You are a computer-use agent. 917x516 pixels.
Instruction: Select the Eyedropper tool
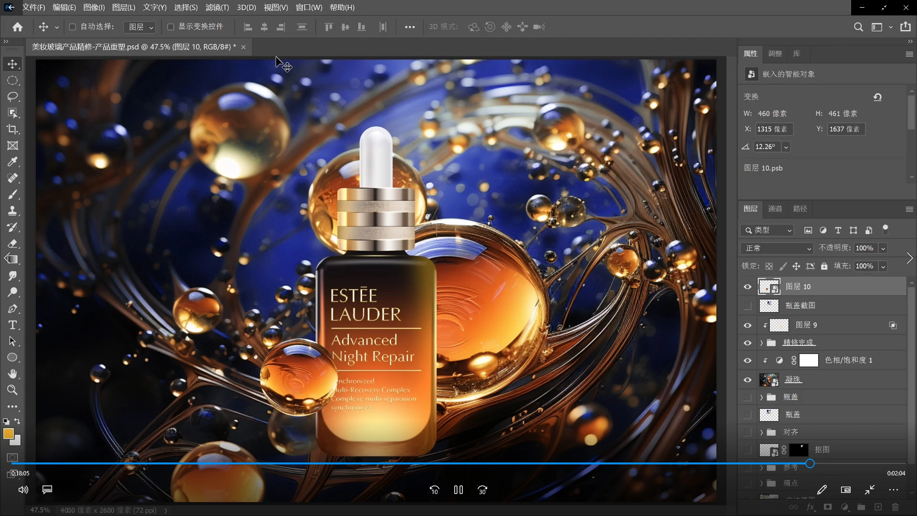coord(12,161)
